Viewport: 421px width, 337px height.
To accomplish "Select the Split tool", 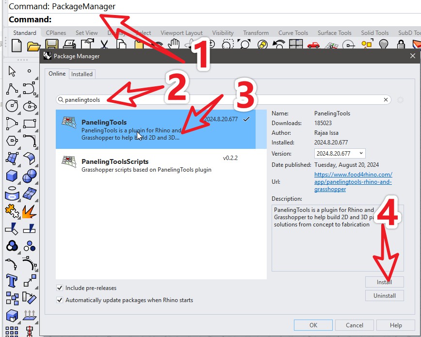I will [x=29, y=229].
